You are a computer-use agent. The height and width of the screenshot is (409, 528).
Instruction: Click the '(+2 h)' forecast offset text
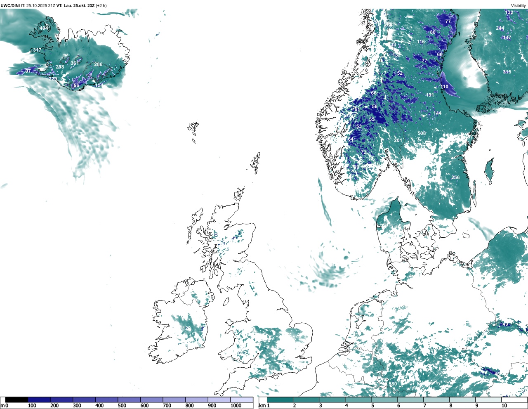tap(101, 6)
